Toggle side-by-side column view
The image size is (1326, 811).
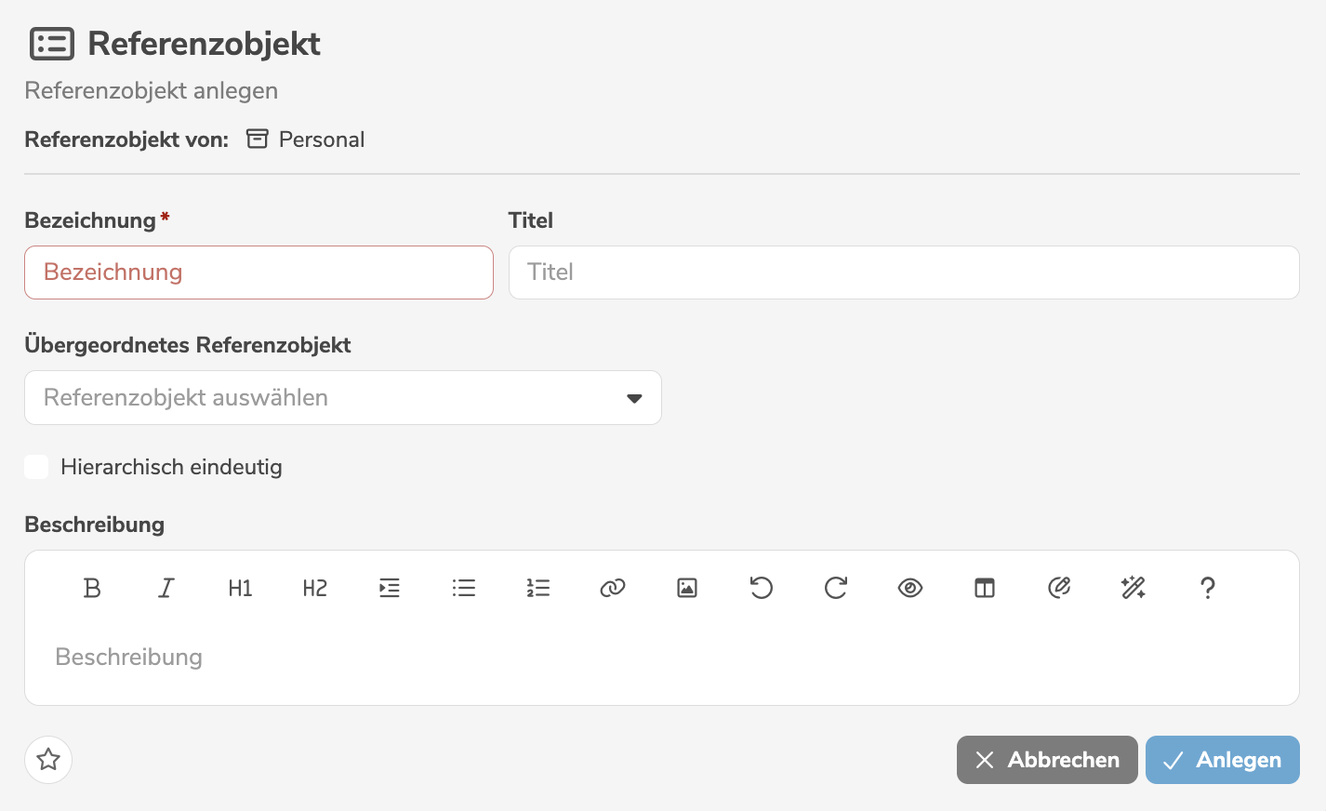[985, 588]
